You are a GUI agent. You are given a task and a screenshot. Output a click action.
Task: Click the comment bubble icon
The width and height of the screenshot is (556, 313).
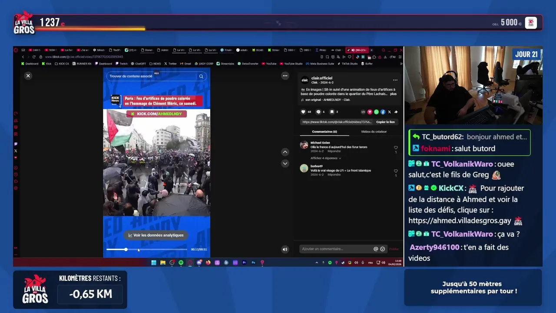tap(318, 112)
